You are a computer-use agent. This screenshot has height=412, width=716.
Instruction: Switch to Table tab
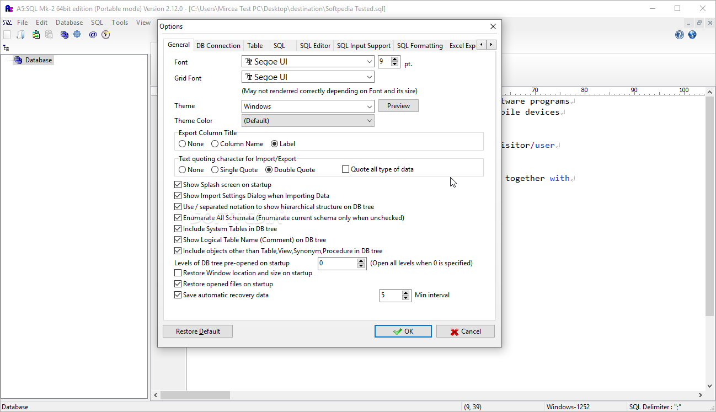tap(255, 46)
